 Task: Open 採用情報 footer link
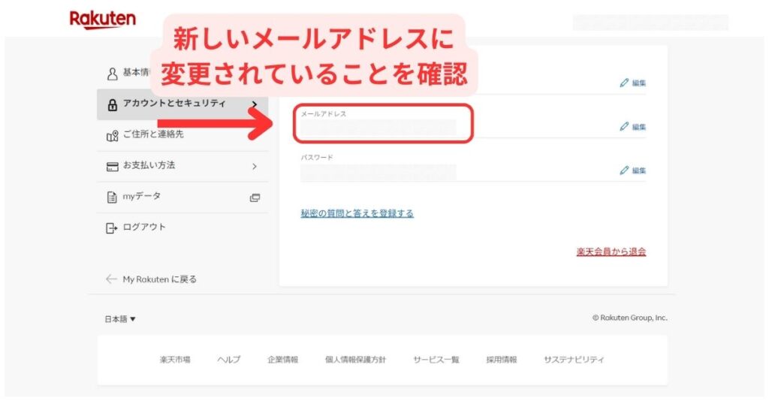pos(501,360)
